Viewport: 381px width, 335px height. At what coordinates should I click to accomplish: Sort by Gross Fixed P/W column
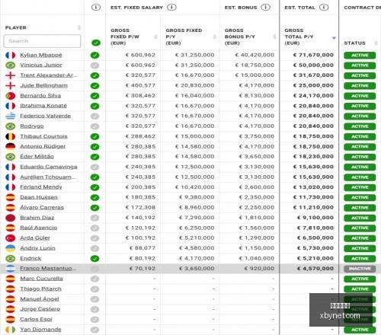[x=155, y=37]
